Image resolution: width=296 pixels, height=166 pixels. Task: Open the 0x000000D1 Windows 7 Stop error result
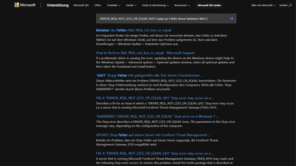pyautogui.click(x=157, y=116)
